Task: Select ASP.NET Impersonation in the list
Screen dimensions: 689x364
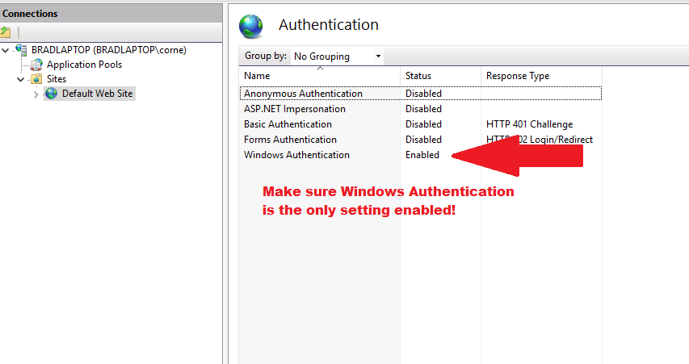Action: point(294,109)
